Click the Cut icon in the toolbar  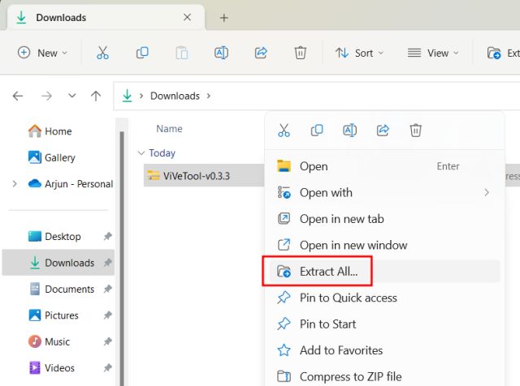(x=102, y=53)
